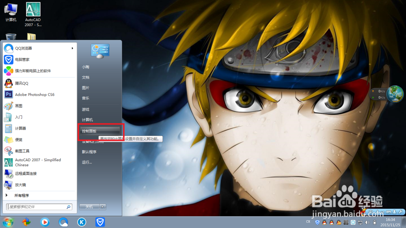
Task: Open 控制面板 control panel
Action: click(x=100, y=131)
